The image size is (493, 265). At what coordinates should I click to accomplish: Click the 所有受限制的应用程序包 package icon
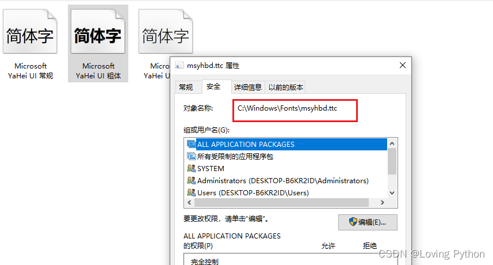191,156
